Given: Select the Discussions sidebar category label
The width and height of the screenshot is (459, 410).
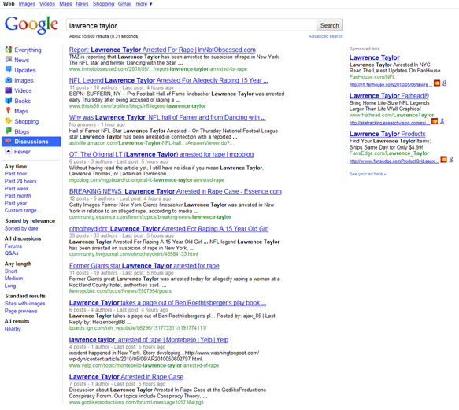Looking at the screenshot, I should 31,142.
